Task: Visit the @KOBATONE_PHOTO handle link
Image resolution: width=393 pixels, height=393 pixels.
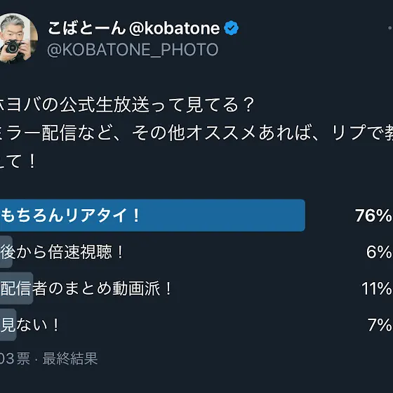Action: click(133, 49)
